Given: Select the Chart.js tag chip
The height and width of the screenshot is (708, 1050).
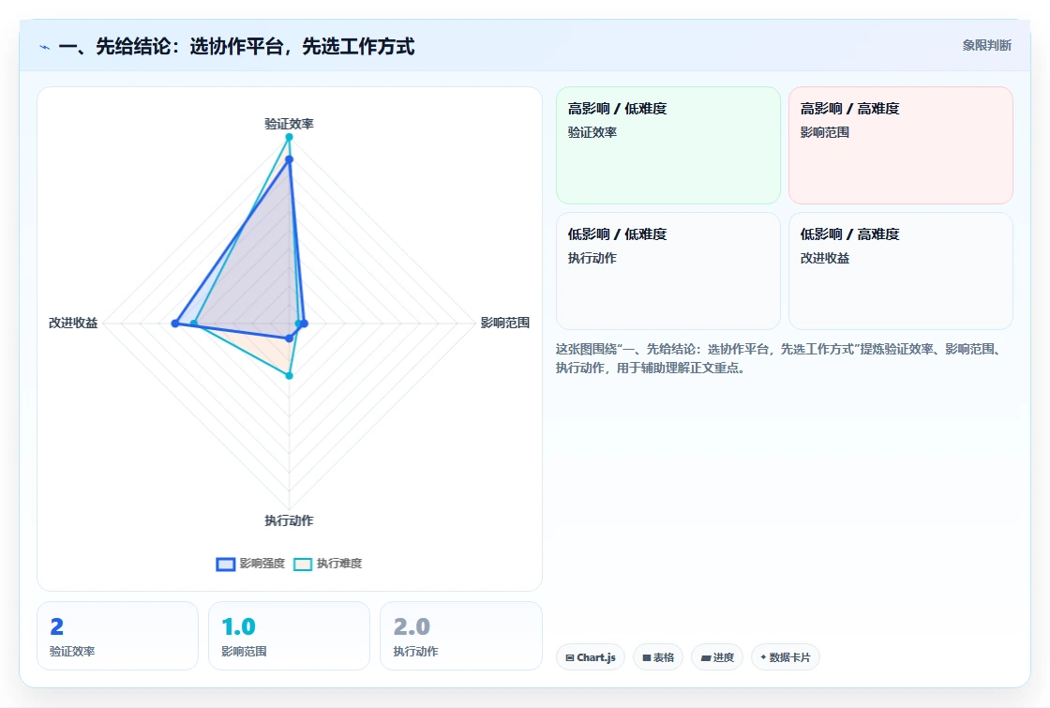Looking at the screenshot, I should [591, 657].
